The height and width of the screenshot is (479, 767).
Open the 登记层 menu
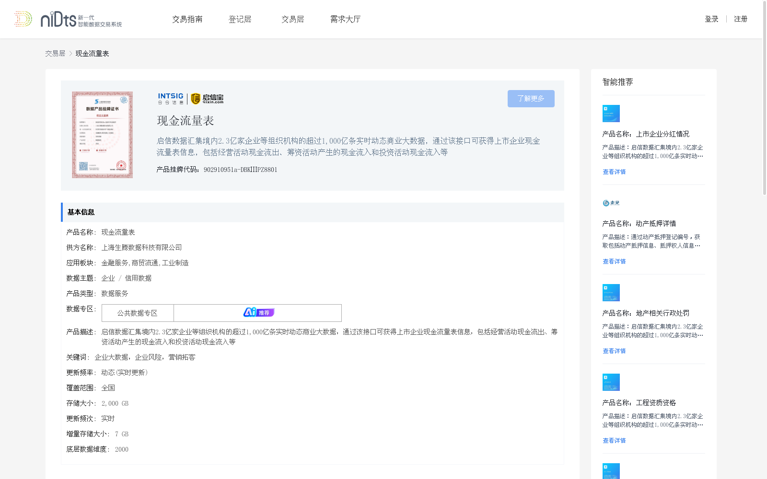point(240,19)
